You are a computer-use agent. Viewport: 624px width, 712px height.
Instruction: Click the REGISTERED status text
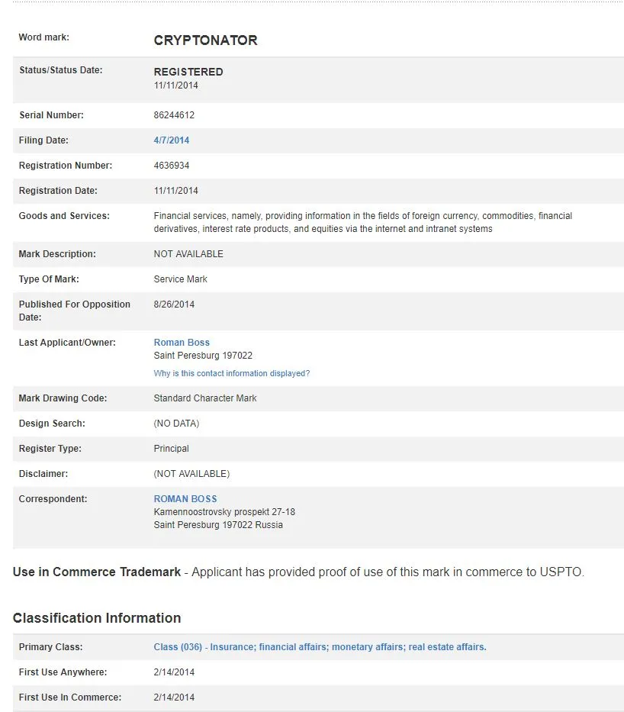[x=188, y=72]
